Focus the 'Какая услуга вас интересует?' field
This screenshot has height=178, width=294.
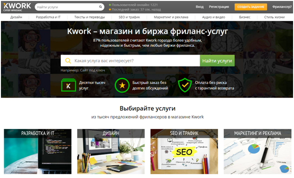tap(130, 61)
